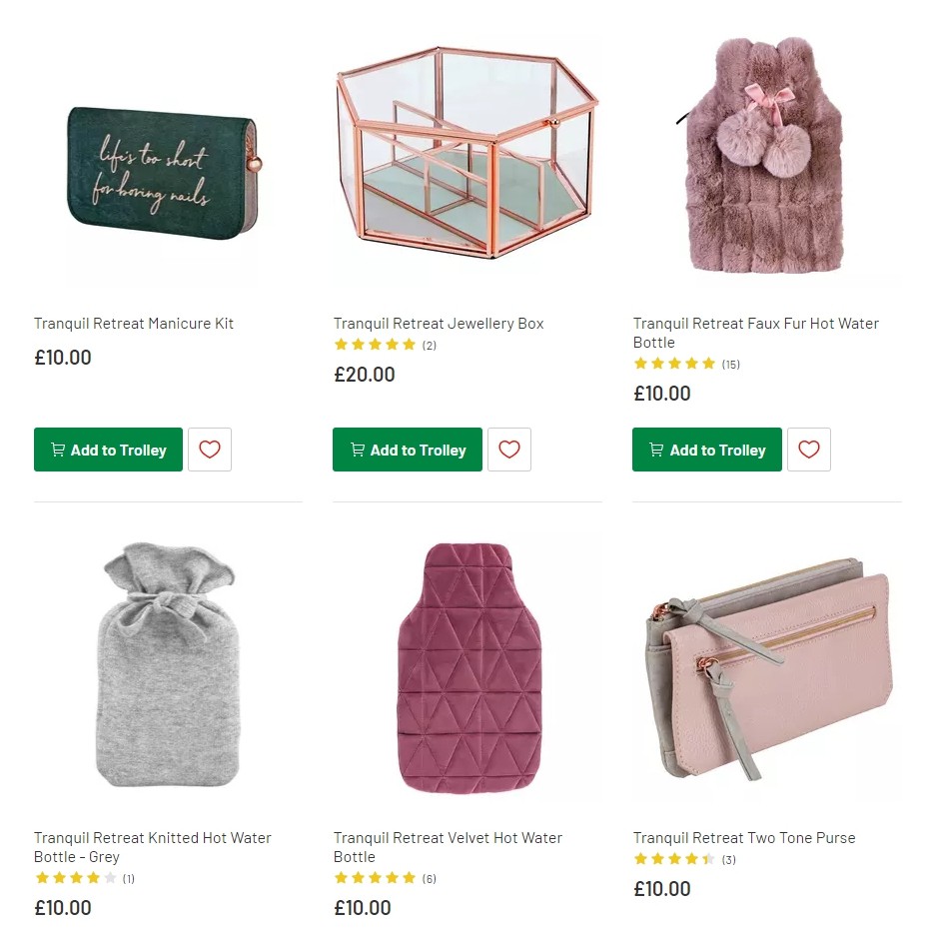Click the Knitted Hot Water Bottle star rating
This screenshot has width=926, height=929.
[76, 878]
